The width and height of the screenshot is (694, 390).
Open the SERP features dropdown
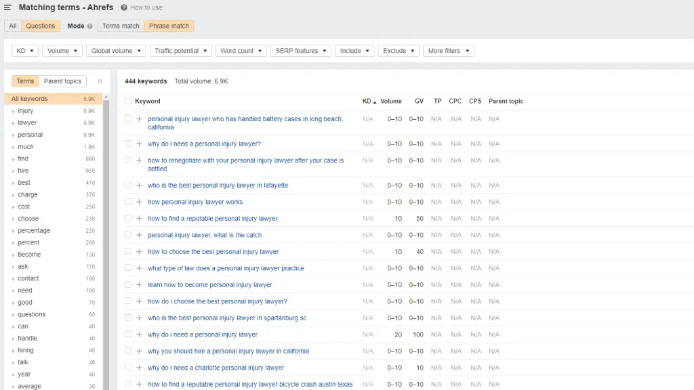point(300,51)
